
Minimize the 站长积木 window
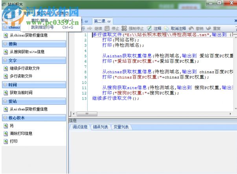(211, 3)
